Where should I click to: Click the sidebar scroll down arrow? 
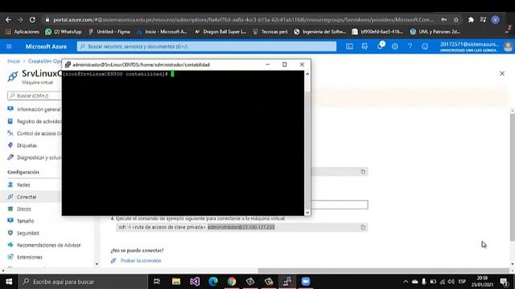click(x=97, y=264)
